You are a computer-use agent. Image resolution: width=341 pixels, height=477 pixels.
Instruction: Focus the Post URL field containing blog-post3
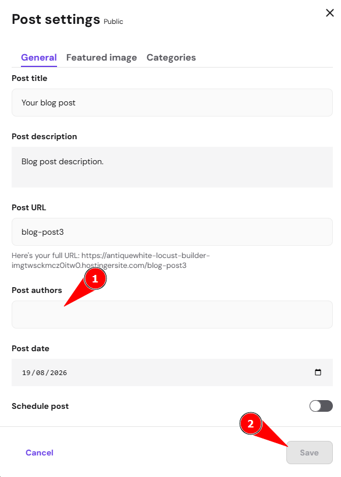tap(172, 232)
